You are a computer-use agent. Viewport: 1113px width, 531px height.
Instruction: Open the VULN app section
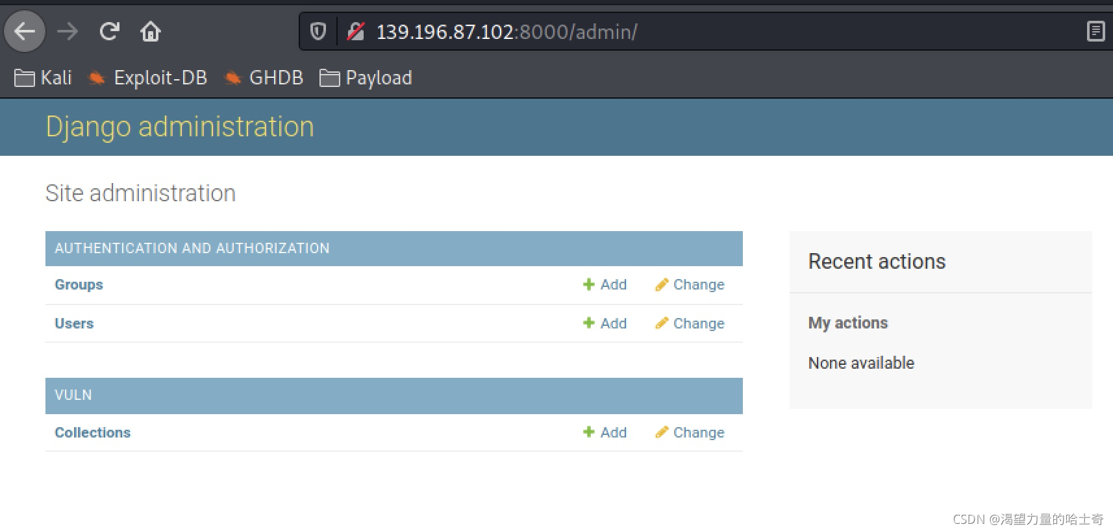point(73,395)
